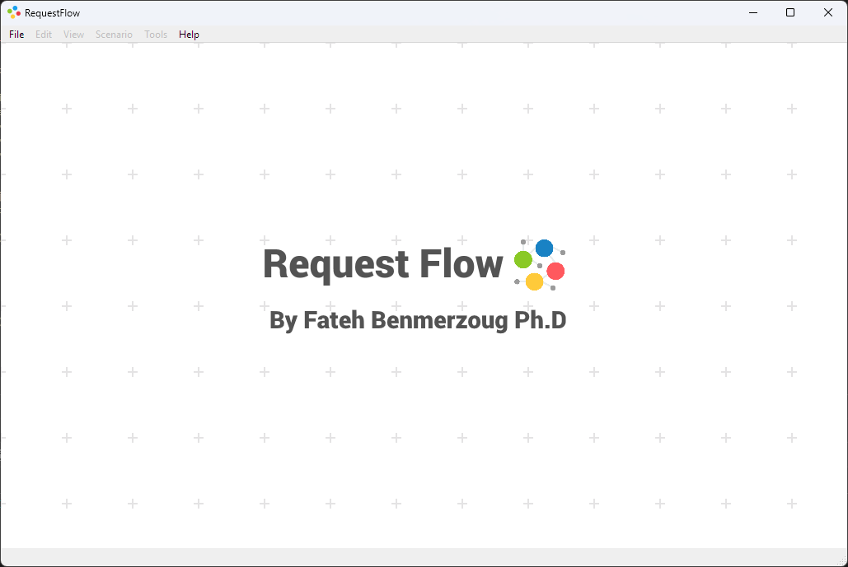Image resolution: width=848 pixels, height=567 pixels.
Task: Click the blue circle in the logo
Action: pos(544,248)
